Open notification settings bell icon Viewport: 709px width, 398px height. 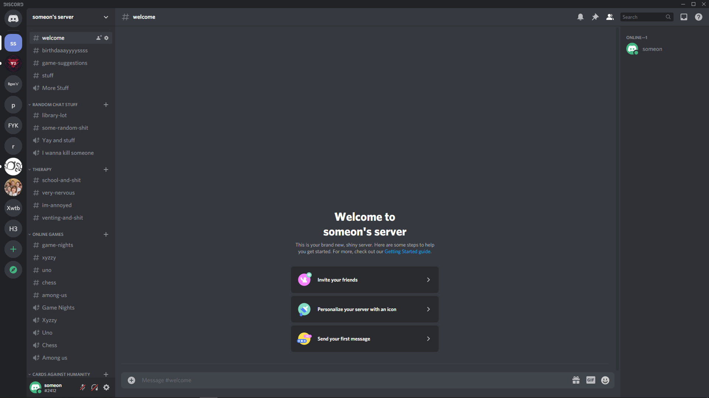coord(580,17)
